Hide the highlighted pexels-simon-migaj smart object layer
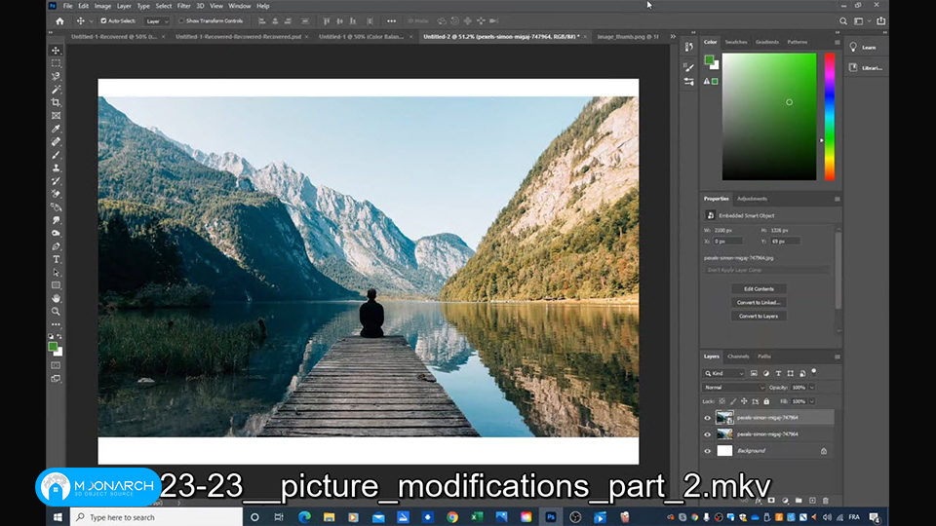 [x=708, y=418]
